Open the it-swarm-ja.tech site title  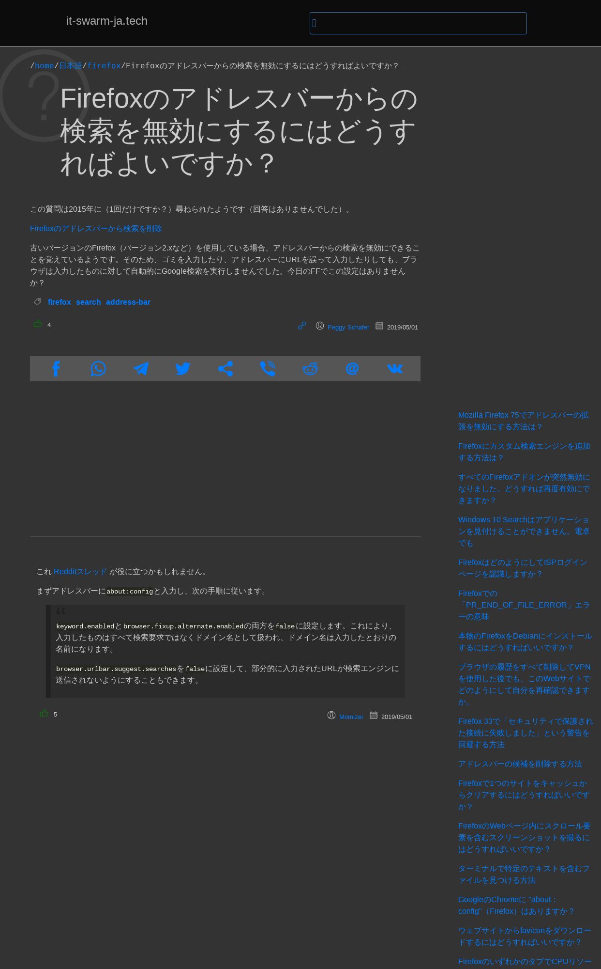[x=107, y=21]
